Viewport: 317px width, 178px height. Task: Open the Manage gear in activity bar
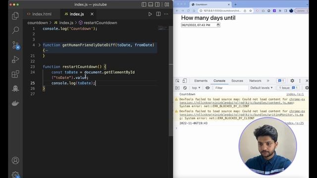(x=15, y=175)
